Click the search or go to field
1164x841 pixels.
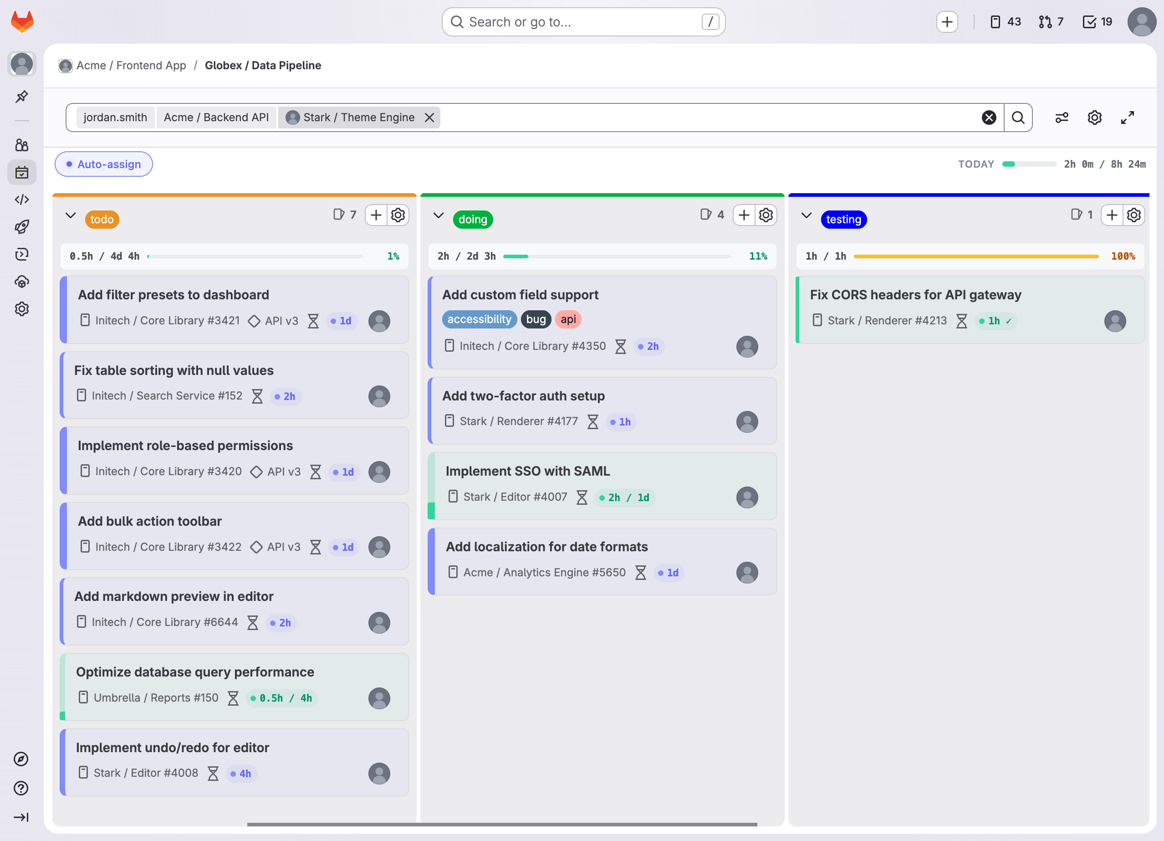click(x=583, y=21)
